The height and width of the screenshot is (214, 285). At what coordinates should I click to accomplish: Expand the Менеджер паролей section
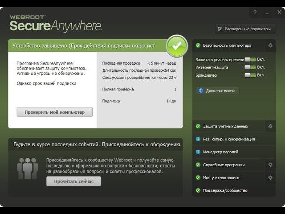click(x=234, y=152)
